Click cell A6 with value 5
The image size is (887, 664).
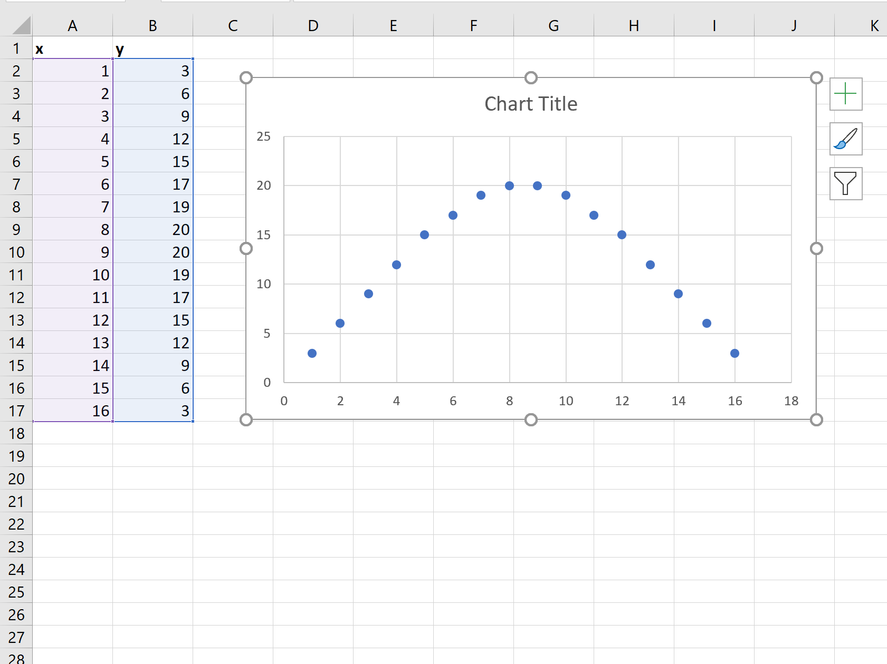pos(73,161)
